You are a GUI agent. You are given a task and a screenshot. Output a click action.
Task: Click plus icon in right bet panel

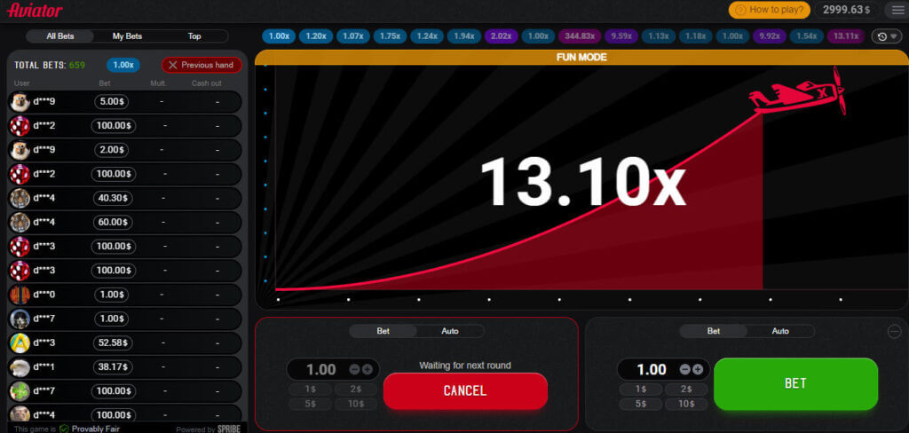698,369
